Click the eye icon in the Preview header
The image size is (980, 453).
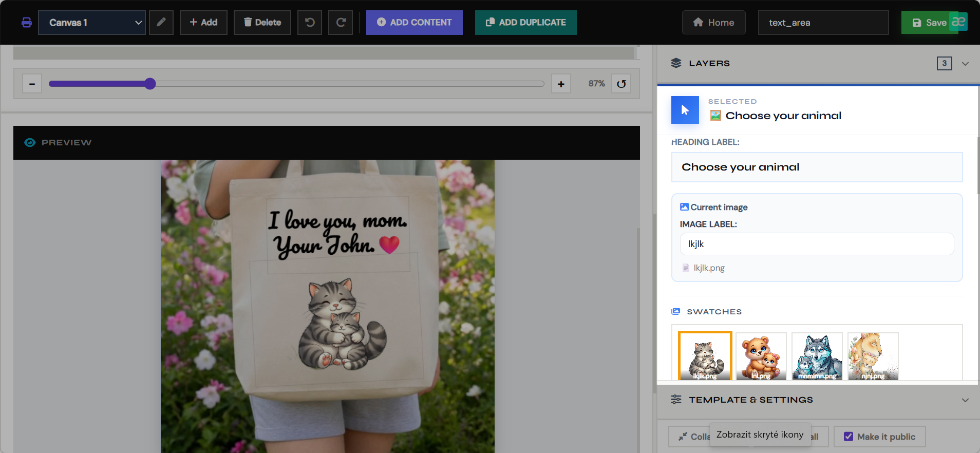30,143
